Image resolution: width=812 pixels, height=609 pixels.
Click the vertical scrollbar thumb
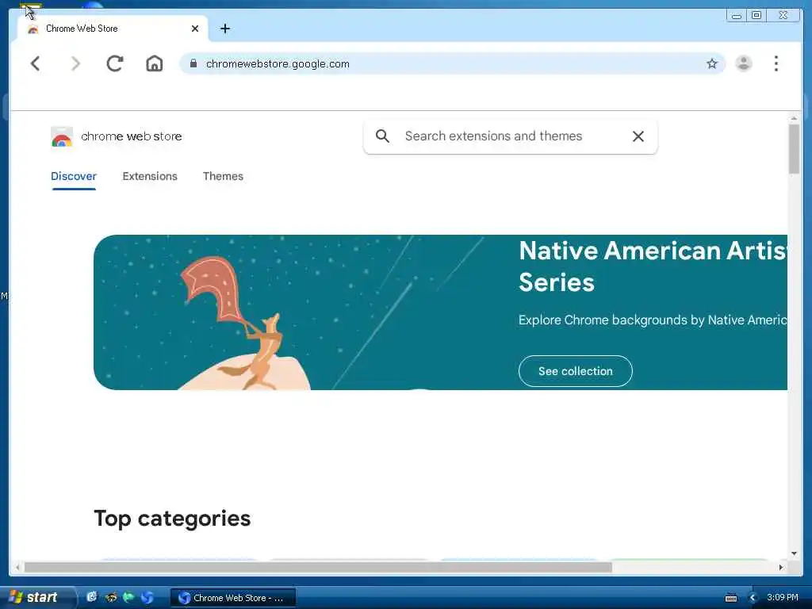794,149
